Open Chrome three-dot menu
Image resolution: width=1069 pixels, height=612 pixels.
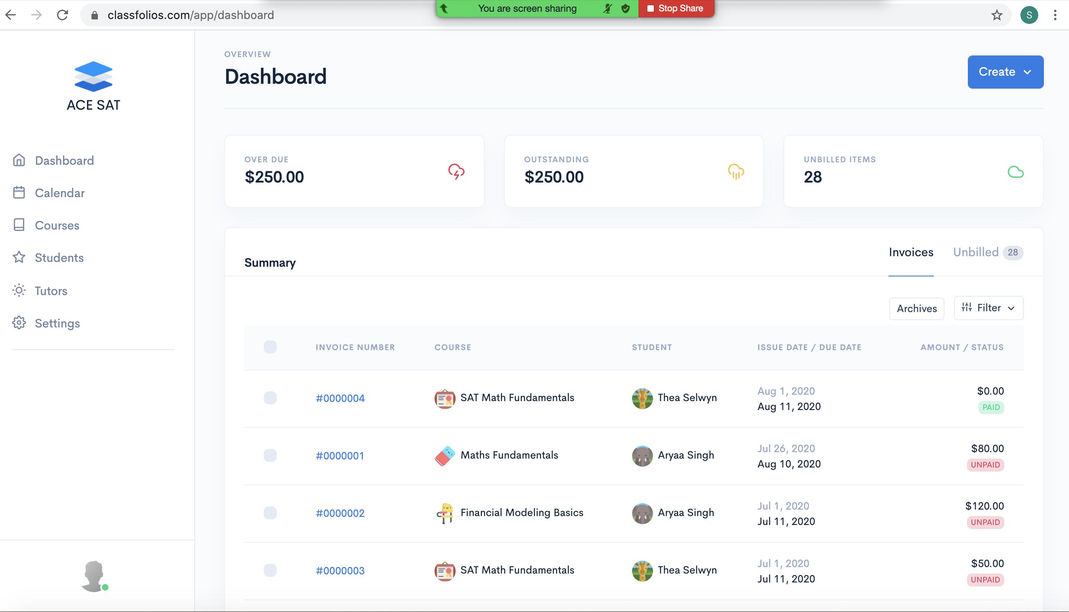(x=1055, y=15)
